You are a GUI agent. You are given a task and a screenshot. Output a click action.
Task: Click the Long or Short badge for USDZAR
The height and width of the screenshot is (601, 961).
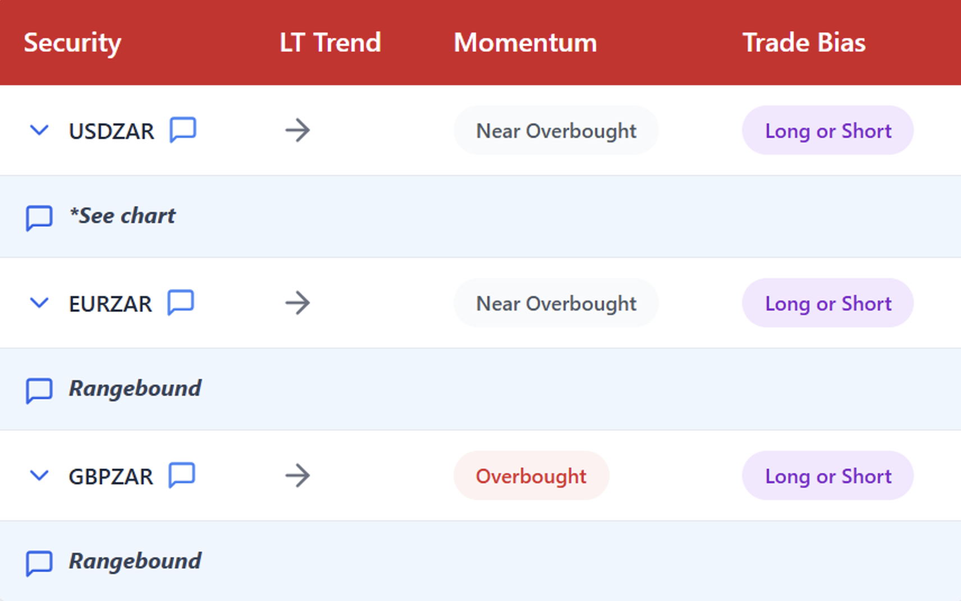[x=827, y=131]
